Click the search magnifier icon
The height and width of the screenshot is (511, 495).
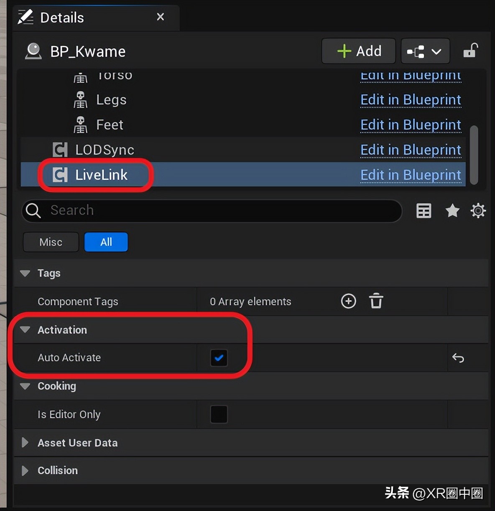point(33,210)
